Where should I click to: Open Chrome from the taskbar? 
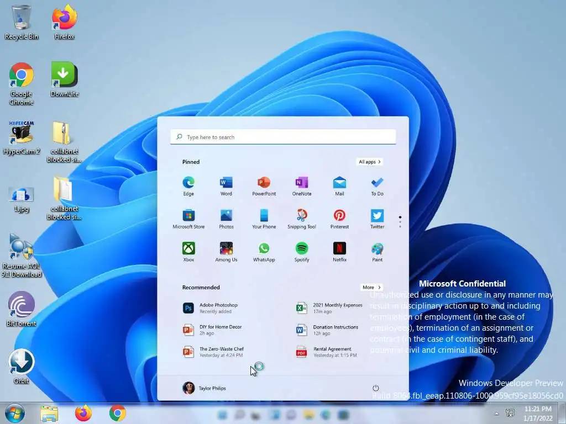pos(118,413)
